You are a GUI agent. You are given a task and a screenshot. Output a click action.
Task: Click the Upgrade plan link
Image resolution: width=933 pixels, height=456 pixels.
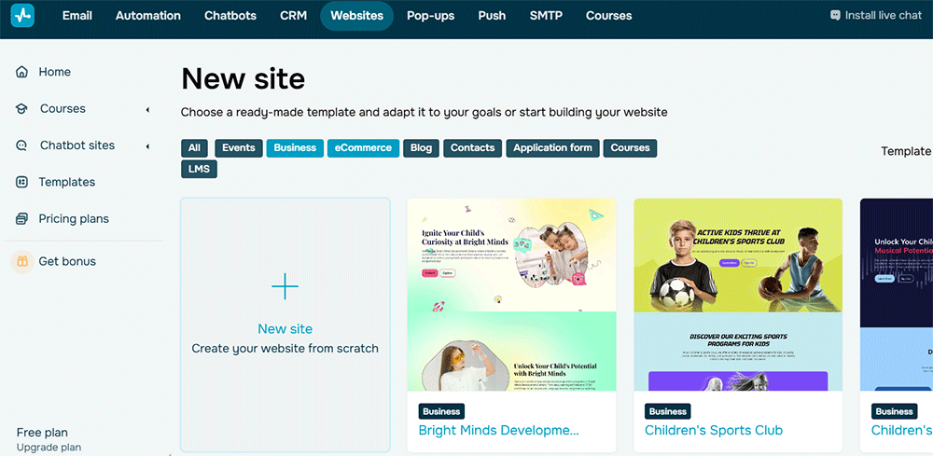click(x=49, y=448)
